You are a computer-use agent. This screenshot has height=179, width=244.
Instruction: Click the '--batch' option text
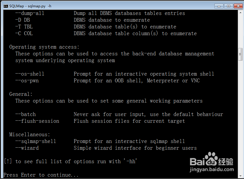pyautogui.click(x=25, y=114)
